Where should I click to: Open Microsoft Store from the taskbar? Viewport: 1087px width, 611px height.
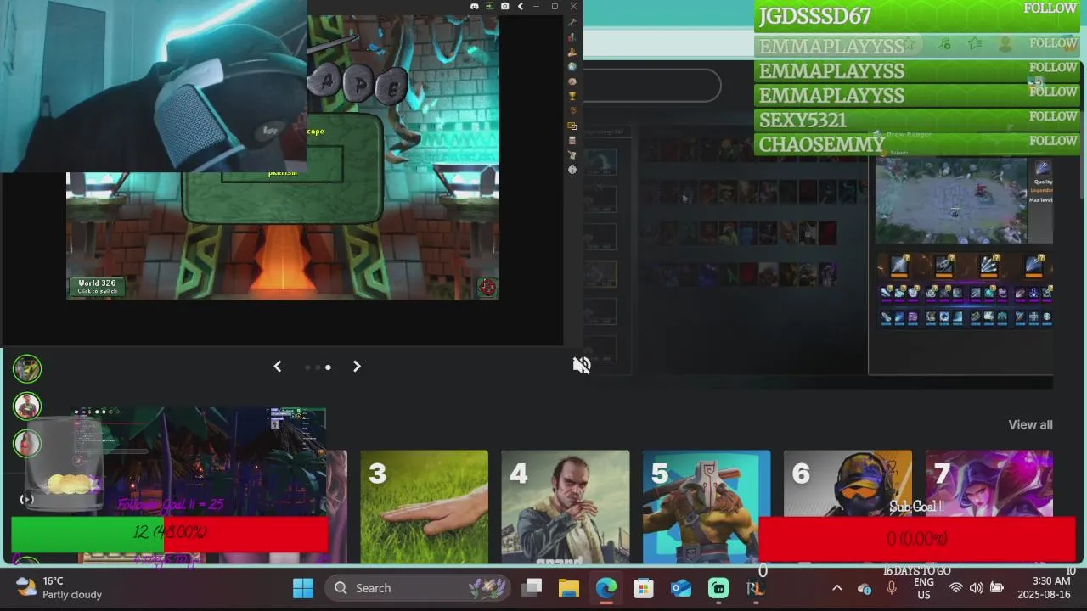point(644,588)
